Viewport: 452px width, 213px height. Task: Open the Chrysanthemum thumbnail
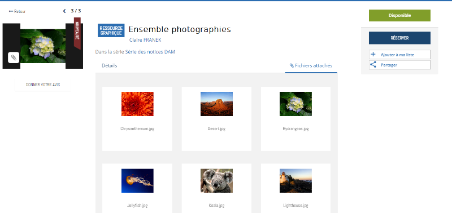pos(137,104)
